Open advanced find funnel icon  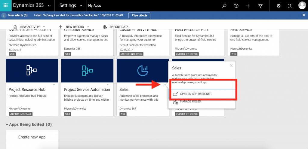pyautogui.click(x=260, y=6)
